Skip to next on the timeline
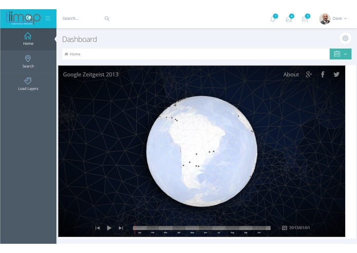The image size is (357, 253). 121,228
